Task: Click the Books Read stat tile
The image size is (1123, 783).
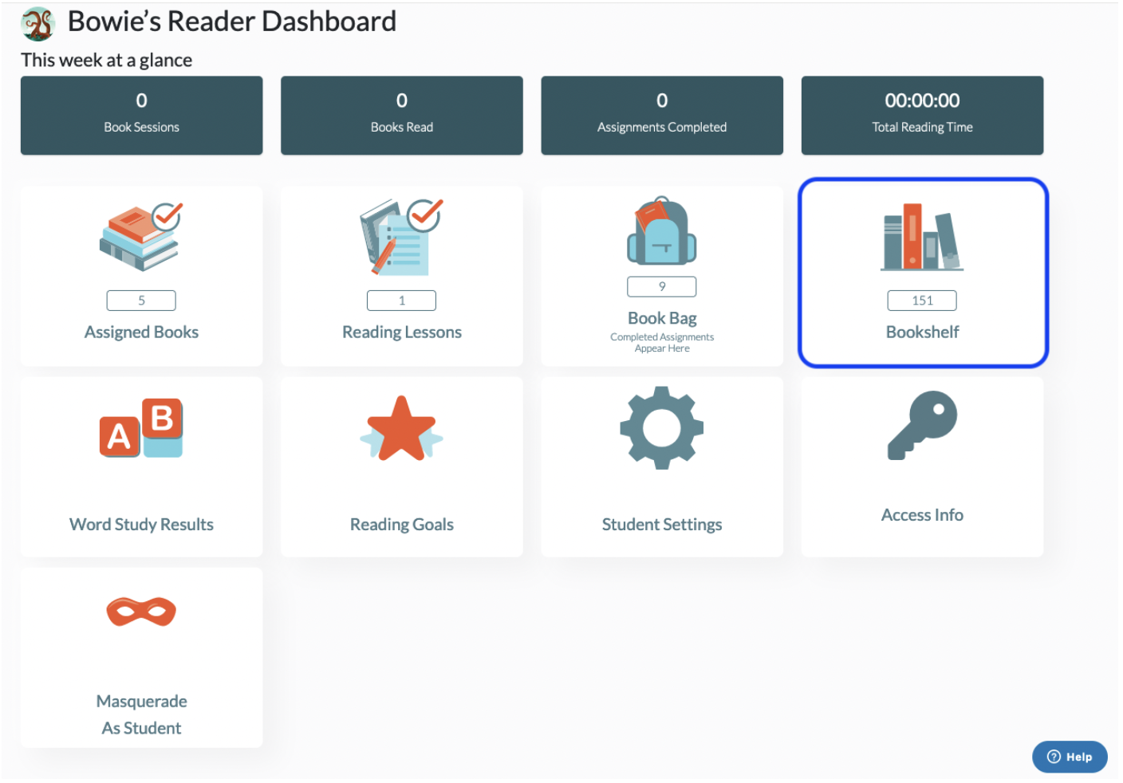Action: (x=402, y=116)
